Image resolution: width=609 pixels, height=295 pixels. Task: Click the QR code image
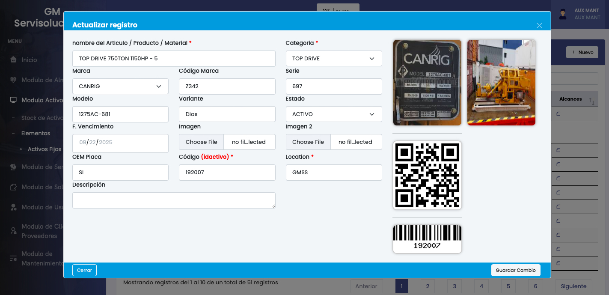(x=427, y=176)
